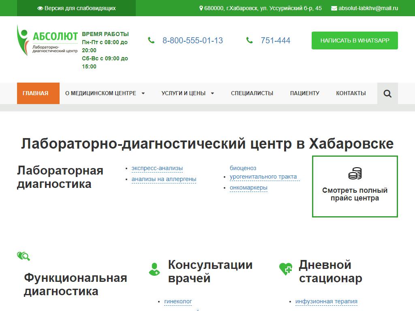The height and width of the screenshot is (311, 415).
Task: Go to 'Главная' menu item
Action: click(x=38, y=94)
